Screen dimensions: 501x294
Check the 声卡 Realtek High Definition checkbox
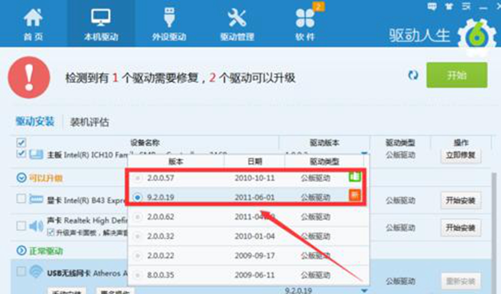coord(21,226)
